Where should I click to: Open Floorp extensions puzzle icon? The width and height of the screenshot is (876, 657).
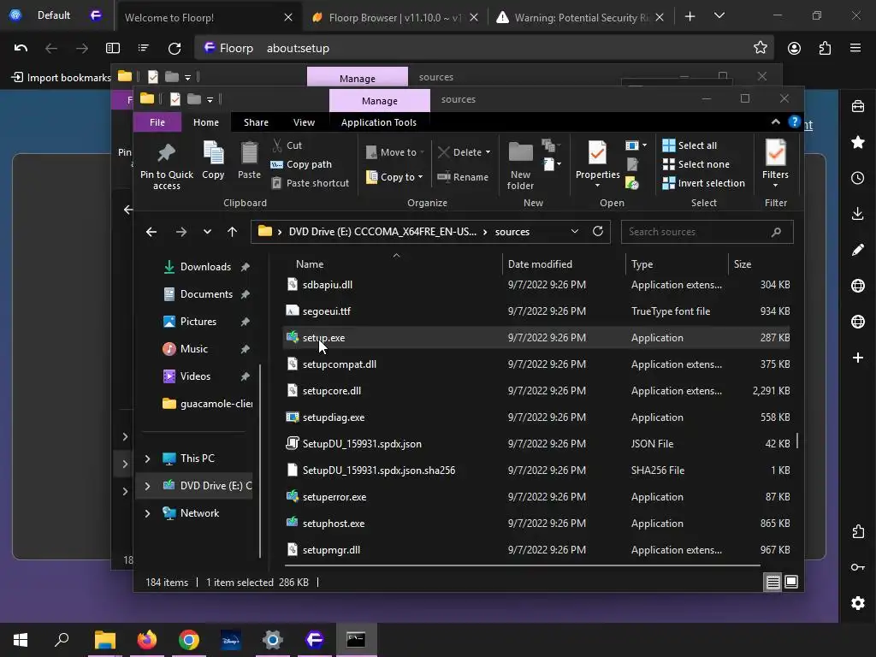[825, 48]
